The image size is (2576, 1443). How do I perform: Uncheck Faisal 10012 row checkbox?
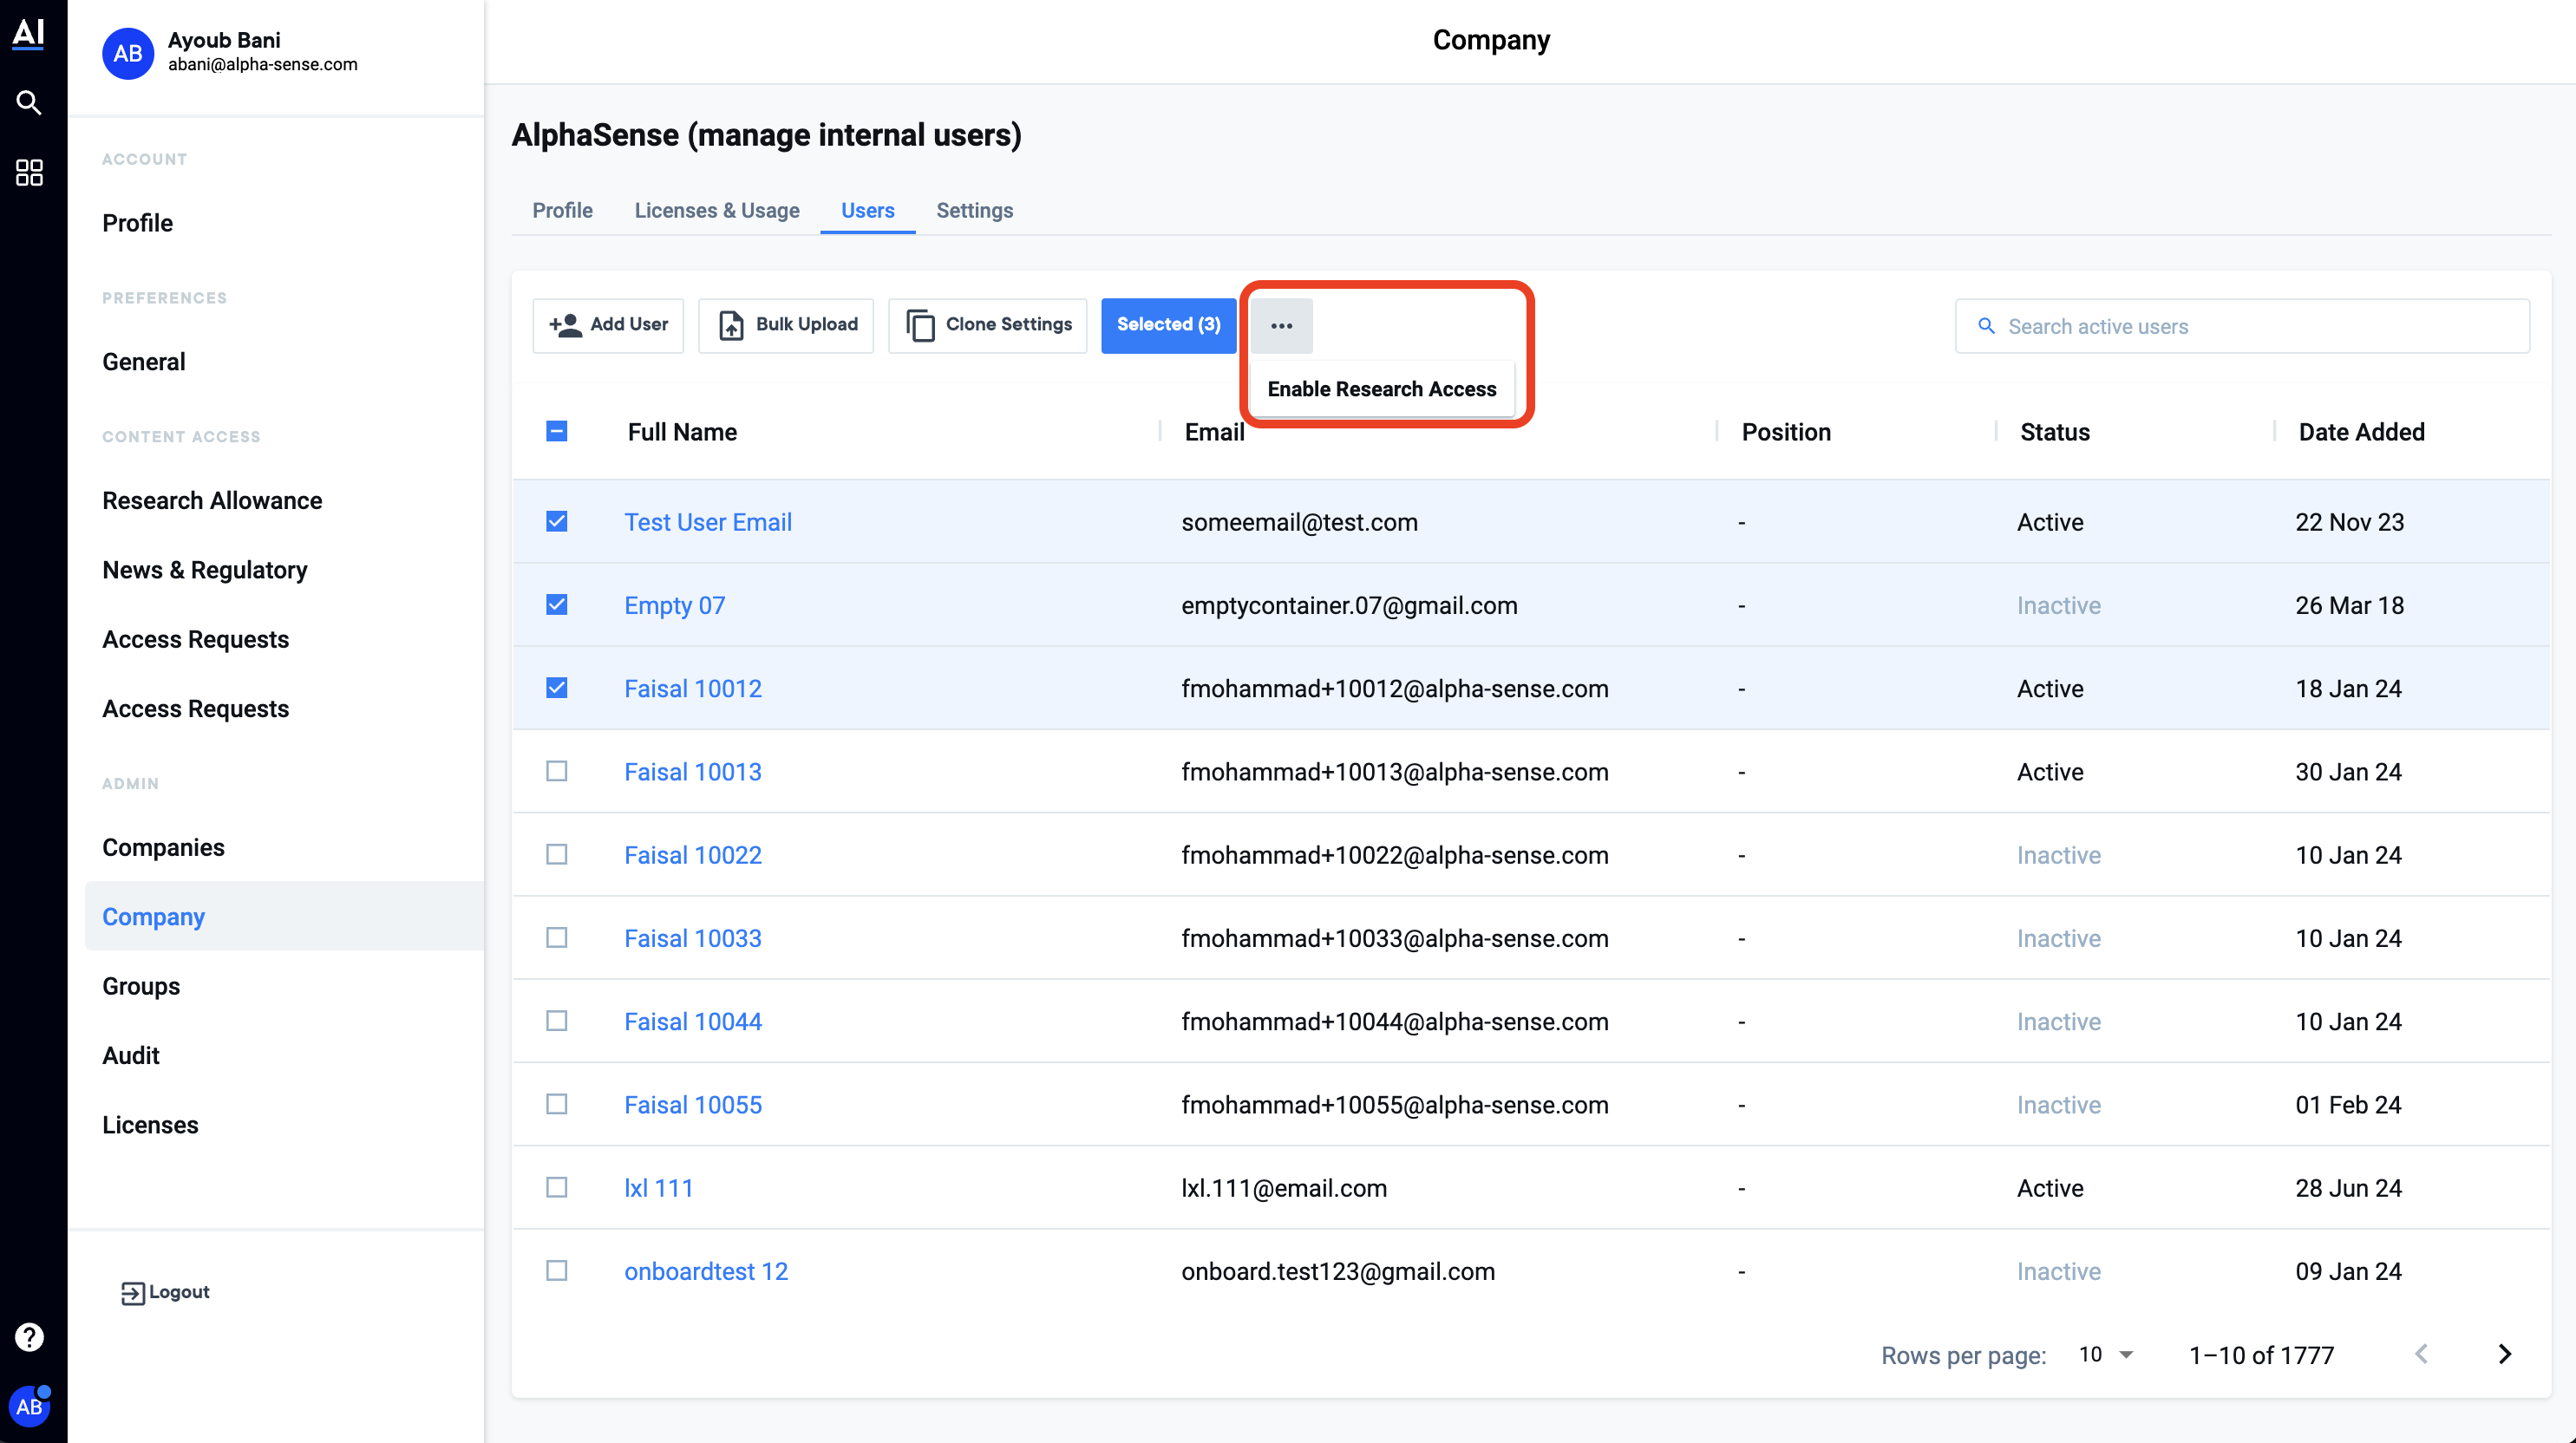click(x=557, y=687)
